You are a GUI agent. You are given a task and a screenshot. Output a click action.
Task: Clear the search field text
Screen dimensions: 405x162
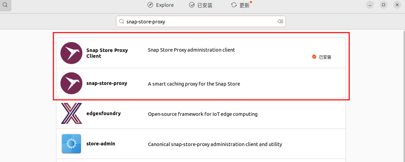click(280, 21)
